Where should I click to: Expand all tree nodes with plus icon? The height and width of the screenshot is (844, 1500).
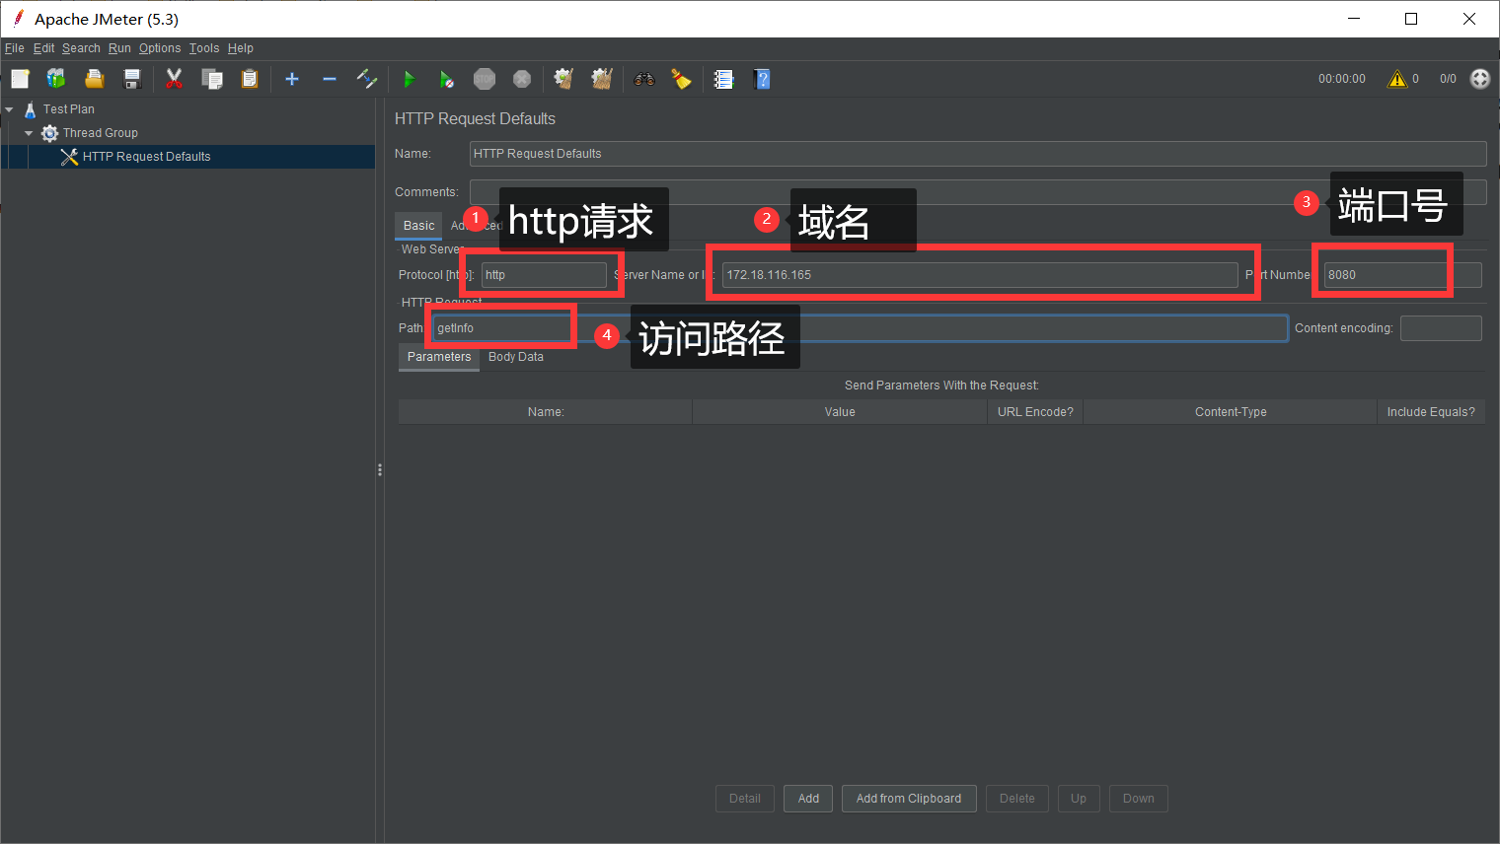[292, 79]
